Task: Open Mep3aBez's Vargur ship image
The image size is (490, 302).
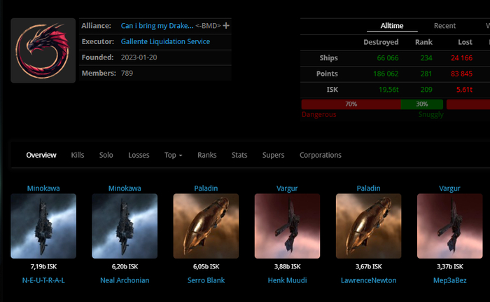Action: (449, 226)
